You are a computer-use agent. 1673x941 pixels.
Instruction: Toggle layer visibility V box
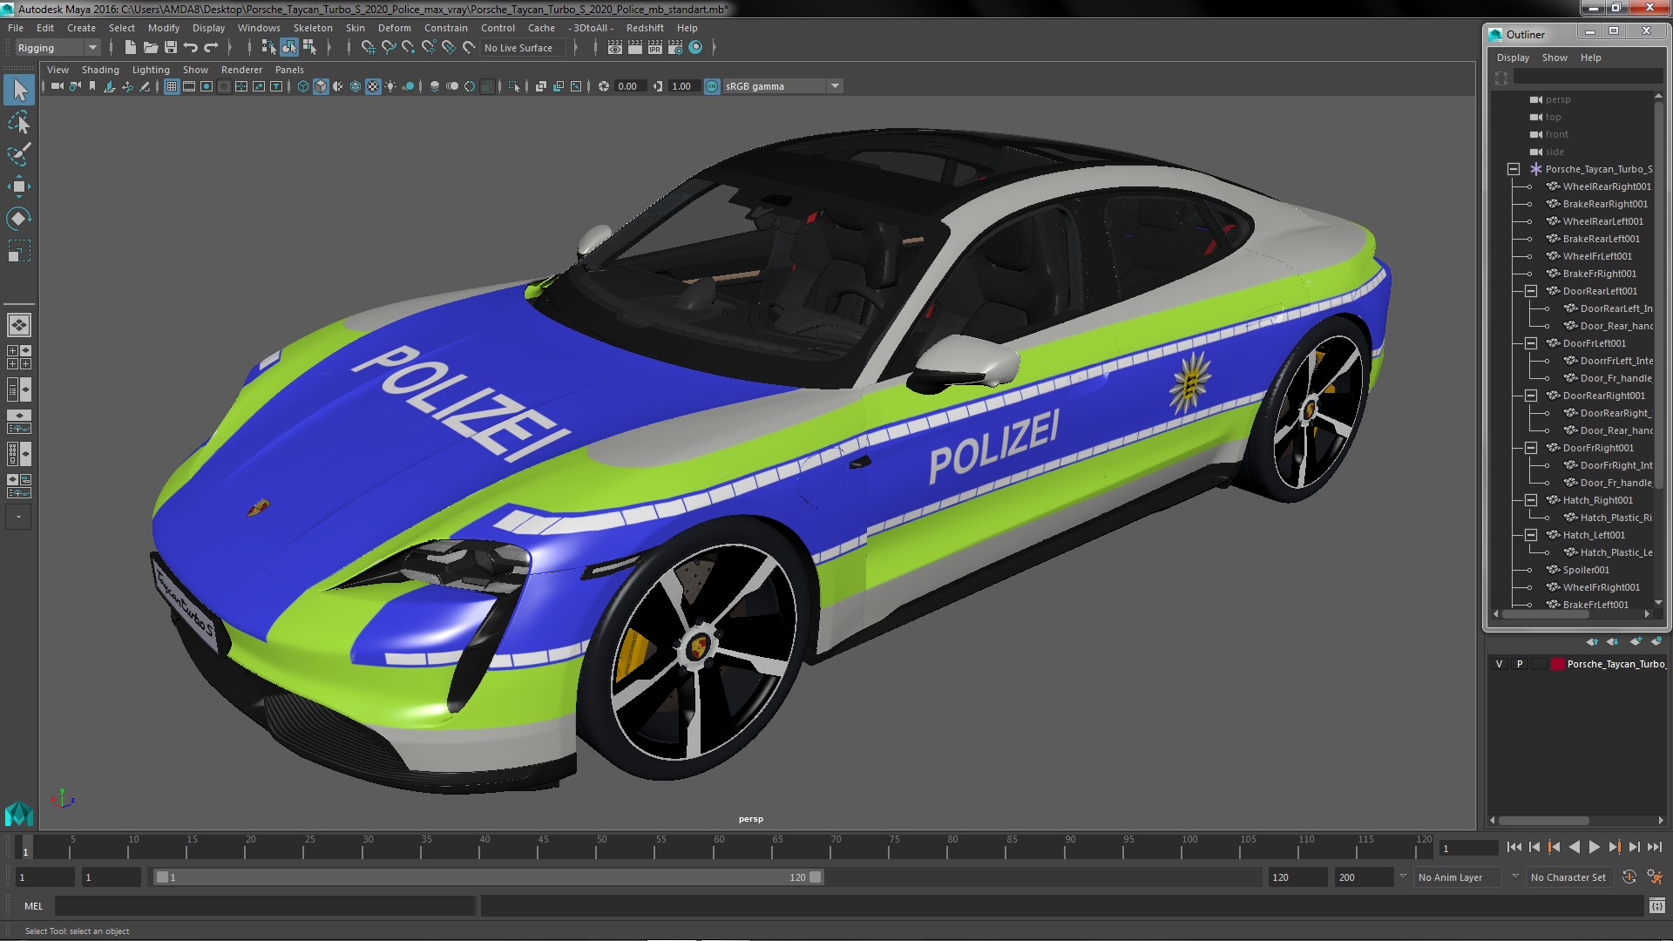(x=1499, y=664)
